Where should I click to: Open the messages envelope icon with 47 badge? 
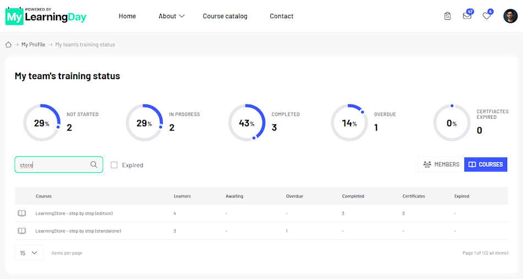(x=467, y=15)
